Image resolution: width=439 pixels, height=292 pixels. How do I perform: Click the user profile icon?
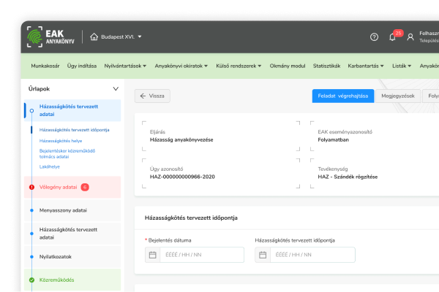point(410,37)
